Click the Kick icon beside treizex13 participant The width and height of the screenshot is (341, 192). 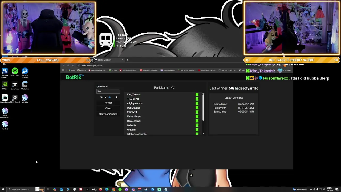197,112
